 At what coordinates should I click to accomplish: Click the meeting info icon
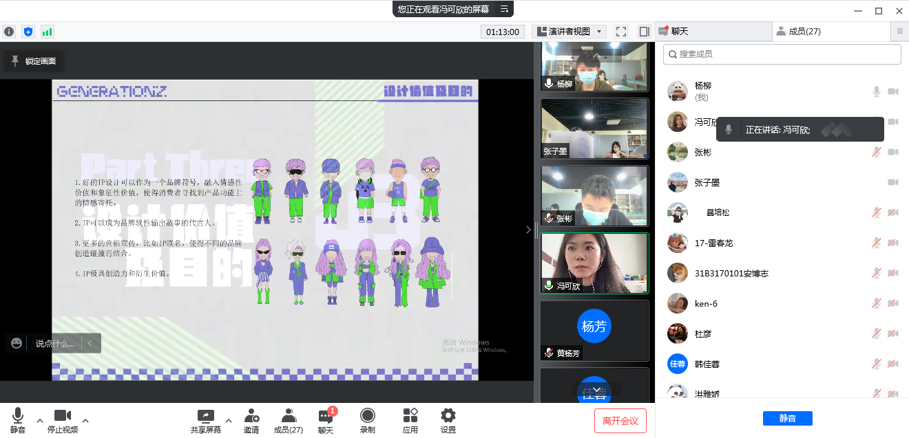[x=9, y=32]
